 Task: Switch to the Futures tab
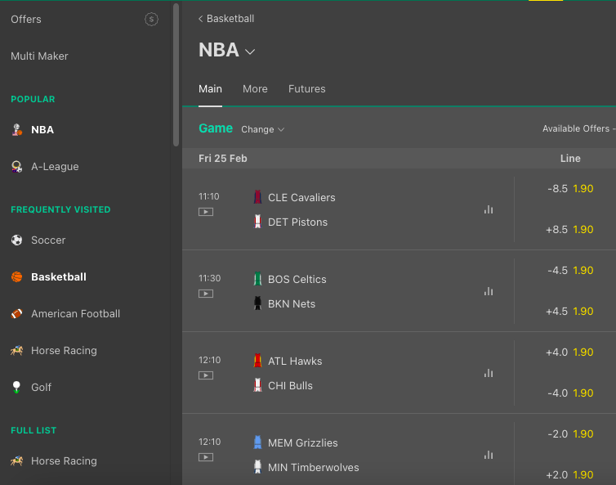tap(307, 89)
